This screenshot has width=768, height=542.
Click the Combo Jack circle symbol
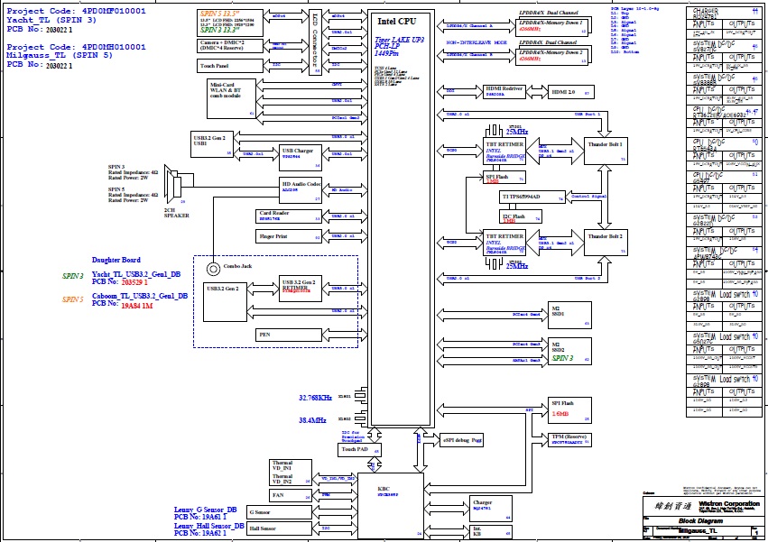[213, 269]
